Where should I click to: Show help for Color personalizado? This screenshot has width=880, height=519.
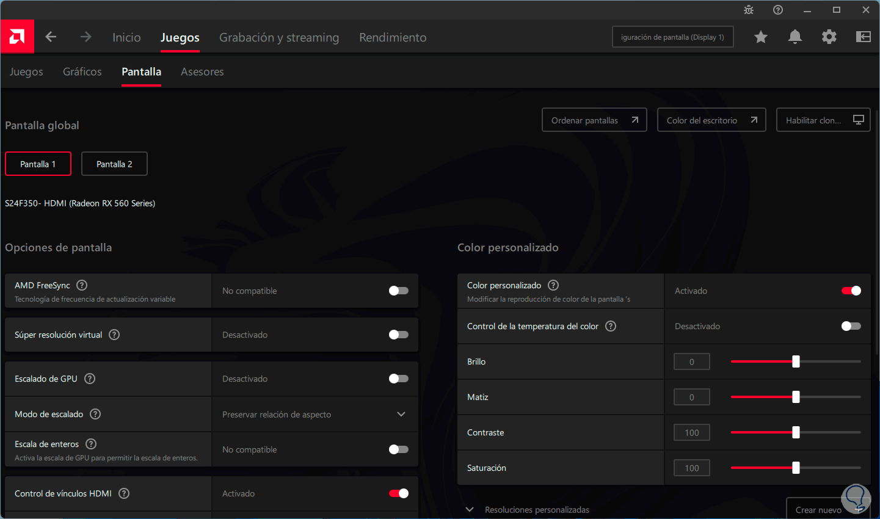tap(553, 285)
